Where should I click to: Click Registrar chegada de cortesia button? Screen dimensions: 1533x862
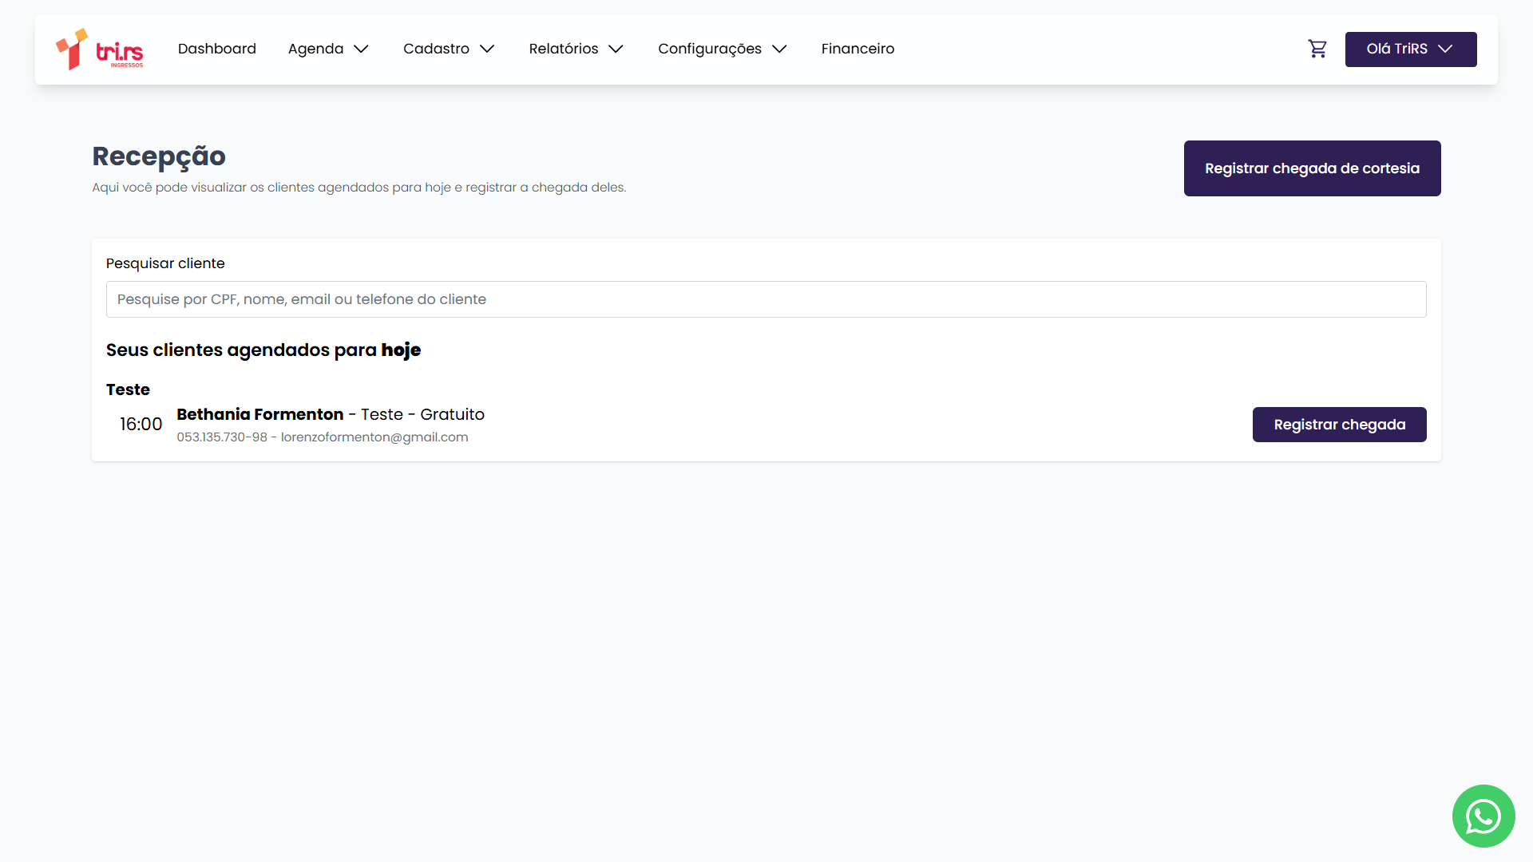click(1312, 168)
